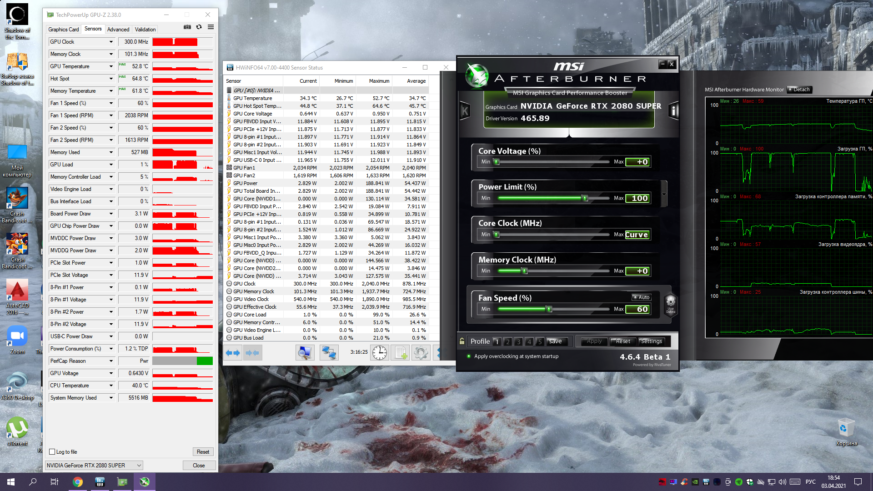Screen dimensions: 873x491
Task: Click the Fan Speed slider handle
Action: click(x=549, y=309)
